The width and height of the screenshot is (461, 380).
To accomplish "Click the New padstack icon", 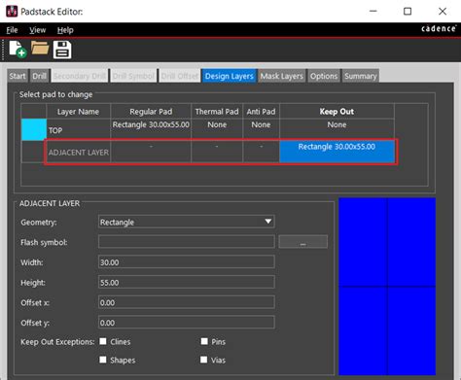I will coord(18,50).
